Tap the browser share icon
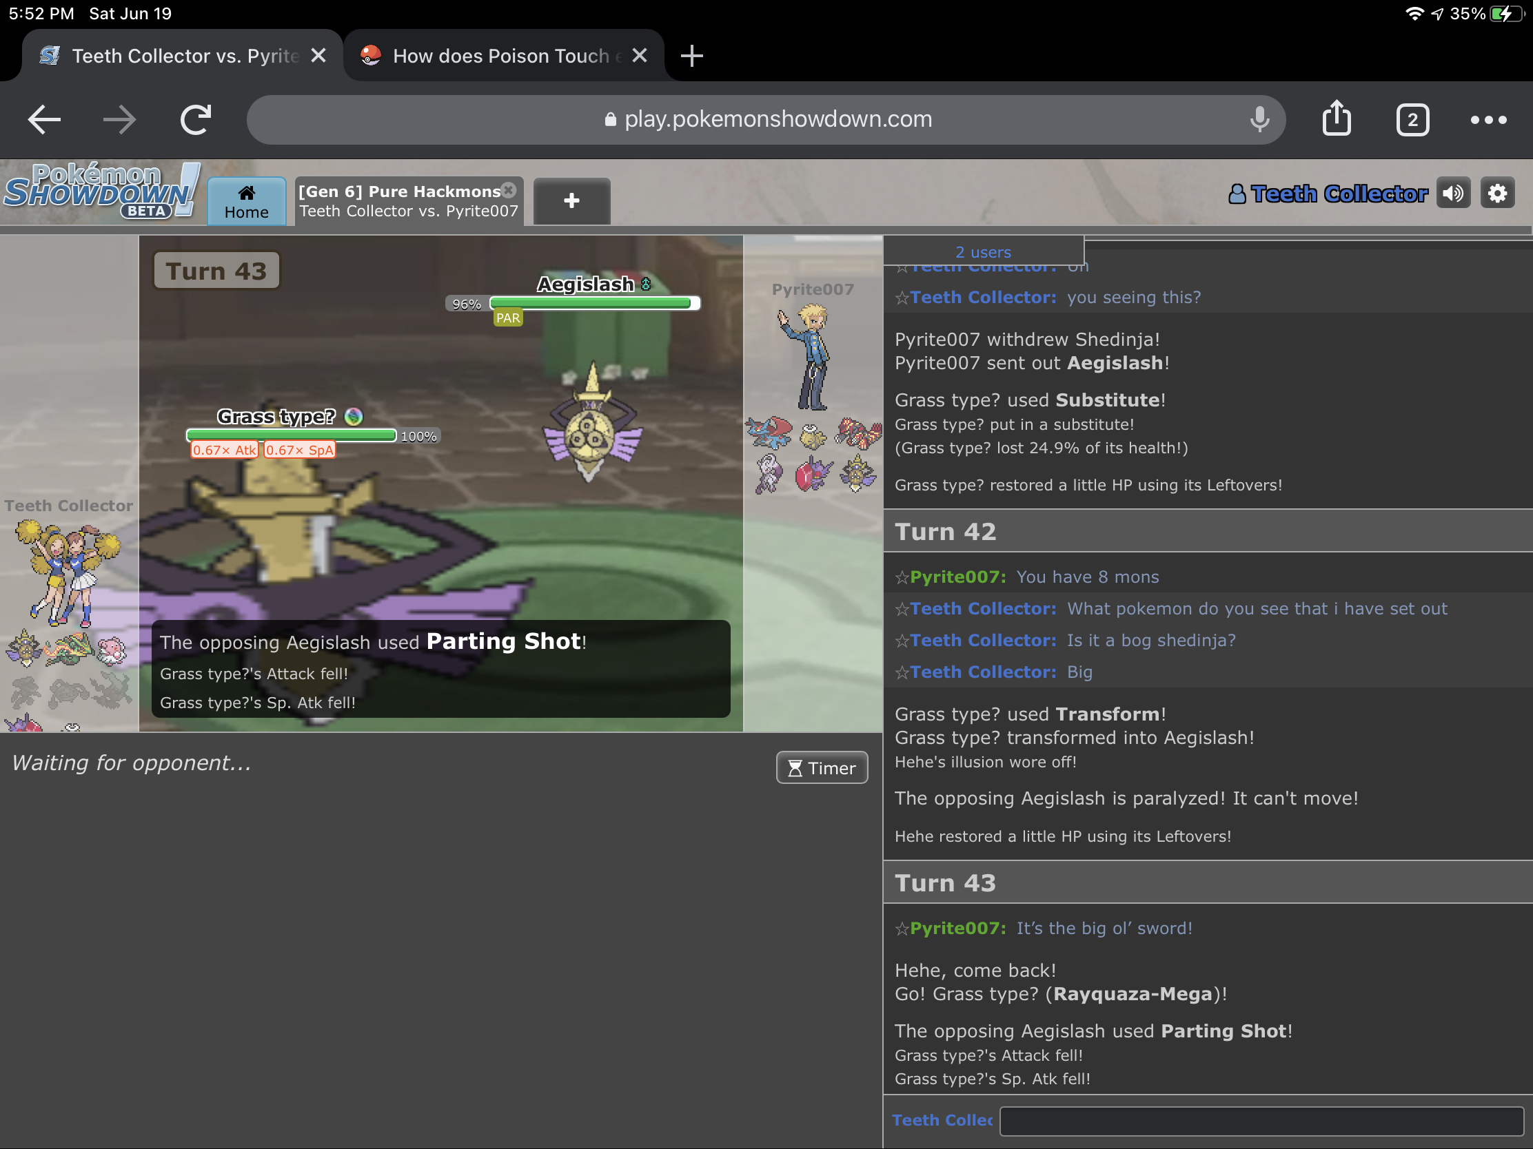Image resolution: width=1533 pixels, height=1149 pixels. click(1335, 119)
